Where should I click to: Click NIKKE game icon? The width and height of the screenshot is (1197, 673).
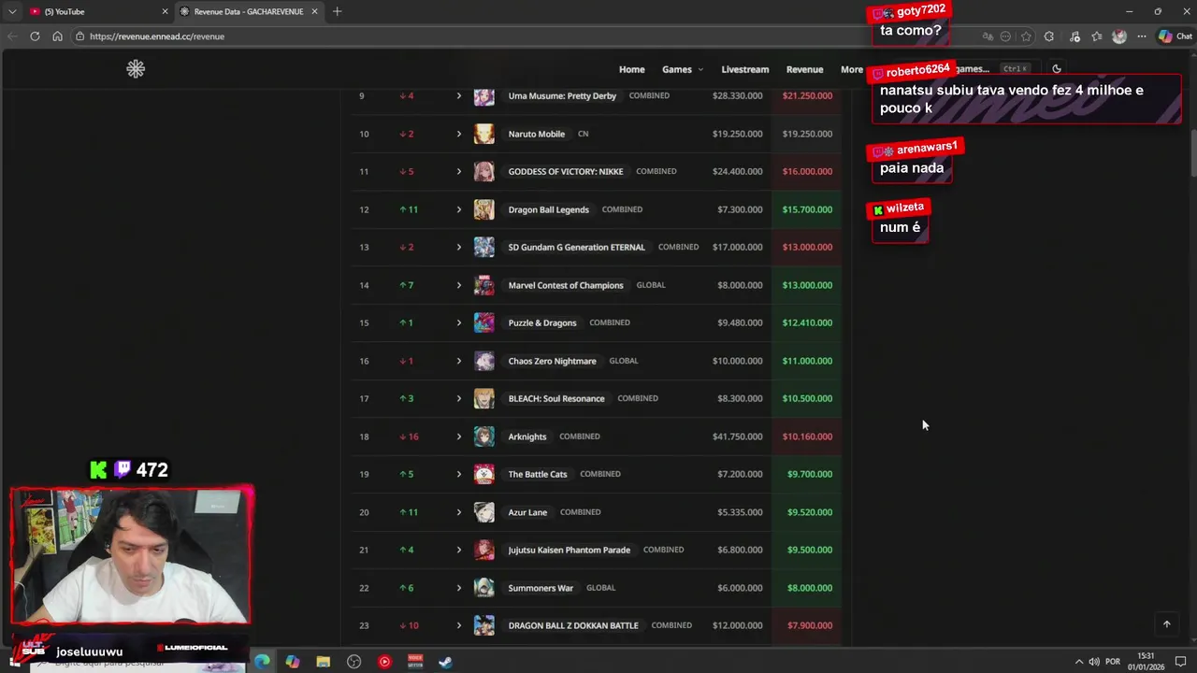(483, 172)
